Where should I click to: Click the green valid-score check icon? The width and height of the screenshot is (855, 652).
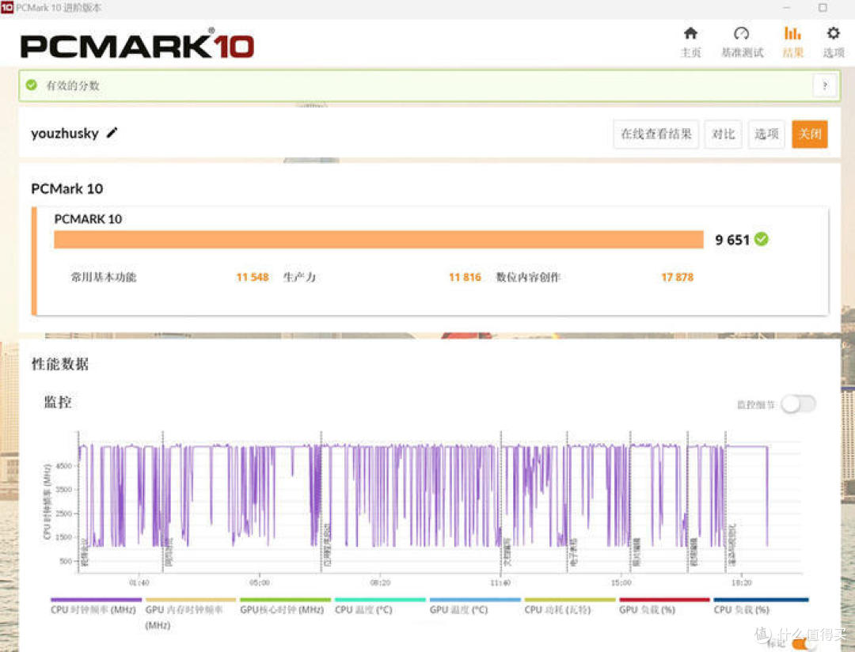point(32,85)
